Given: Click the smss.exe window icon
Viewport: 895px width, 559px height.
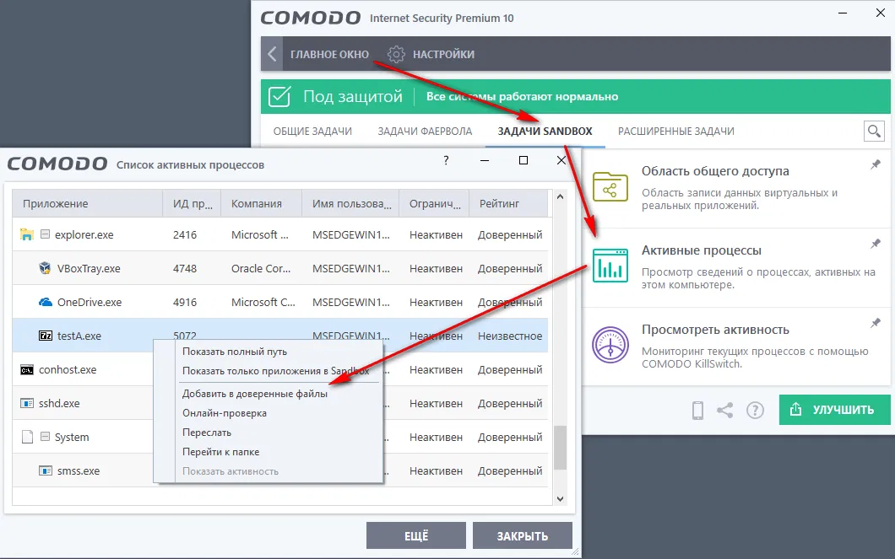Looking at the screenshot, I should 45,470.
